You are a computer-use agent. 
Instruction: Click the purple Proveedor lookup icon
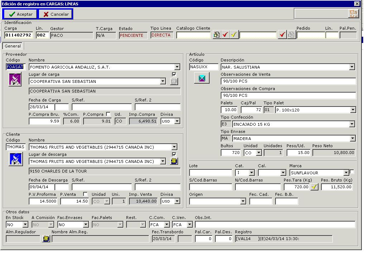coord(15,79)
